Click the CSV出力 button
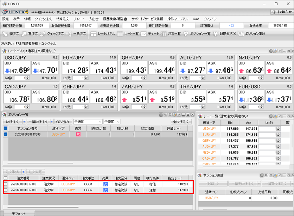Image resolution: width=294 pixels, height=216 pixels. tap(63, 122)
